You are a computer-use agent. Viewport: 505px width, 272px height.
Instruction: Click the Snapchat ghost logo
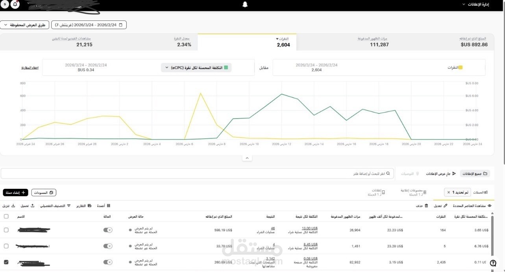point(245,5)
